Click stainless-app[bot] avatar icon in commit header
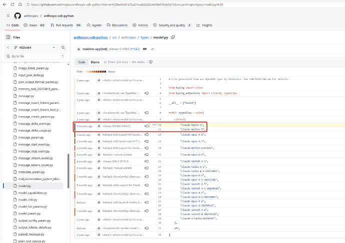The width and height of the screenshot is (345, 243). pyautogui.click(x=79, y=49)
